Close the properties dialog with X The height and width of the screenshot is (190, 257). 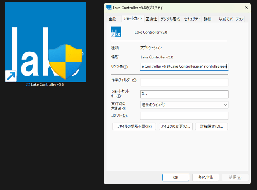click(246, 8)
